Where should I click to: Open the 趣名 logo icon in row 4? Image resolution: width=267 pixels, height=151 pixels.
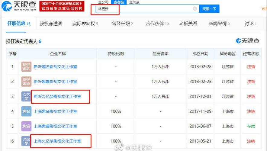tap(26, 111)
